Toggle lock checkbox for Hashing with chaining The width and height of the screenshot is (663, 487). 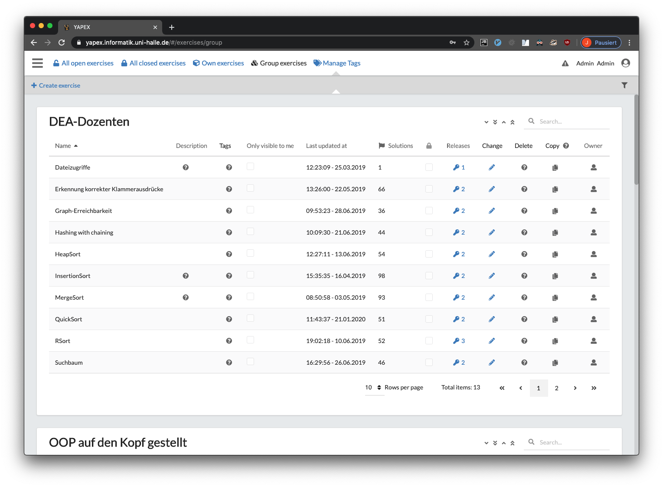[429, 232]
